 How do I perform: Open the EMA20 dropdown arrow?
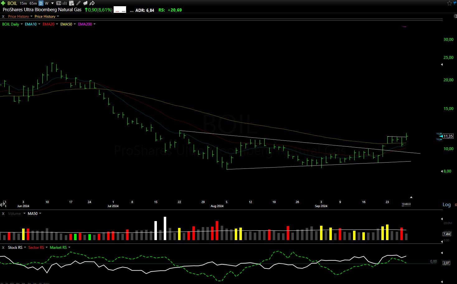[x=57, y=24]
